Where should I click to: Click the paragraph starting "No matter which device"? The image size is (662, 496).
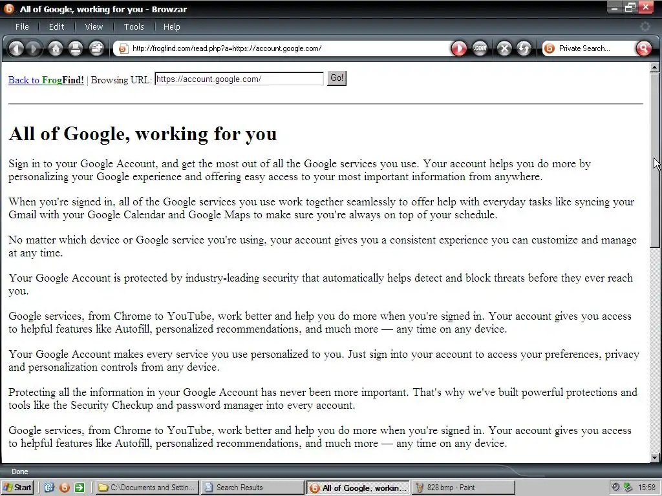click(323, 246)
